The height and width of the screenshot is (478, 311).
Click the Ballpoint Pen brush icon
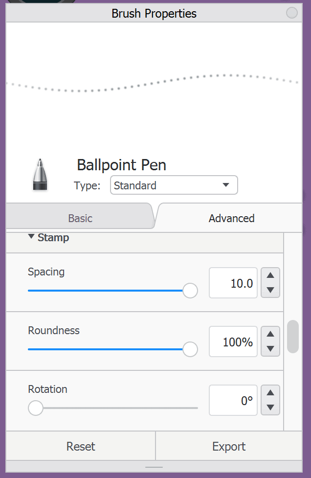tap(40, 174)
